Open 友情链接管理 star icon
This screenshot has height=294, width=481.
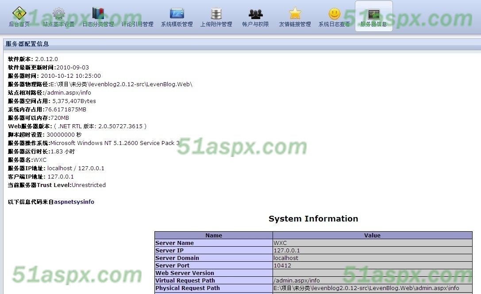(295, 14)
